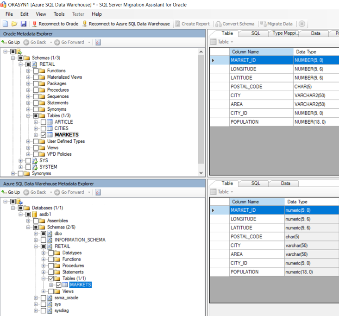The width and height of the screenshot is (339, 316).
Task: Click Go Forward arrow in Oracle explorer
Action: click(57, 42)
